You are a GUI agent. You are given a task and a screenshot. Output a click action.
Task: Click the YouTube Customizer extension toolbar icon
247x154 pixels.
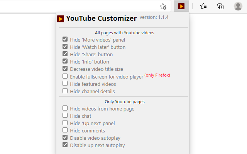(x=181, y=6)
